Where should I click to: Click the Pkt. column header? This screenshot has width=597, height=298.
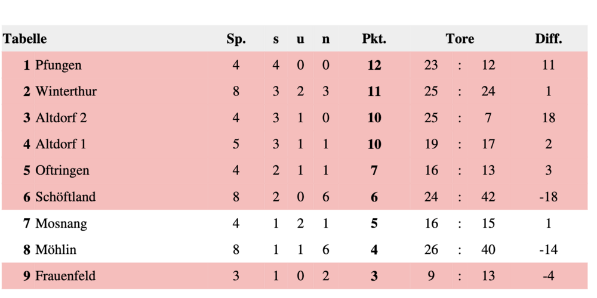(374, 39)
